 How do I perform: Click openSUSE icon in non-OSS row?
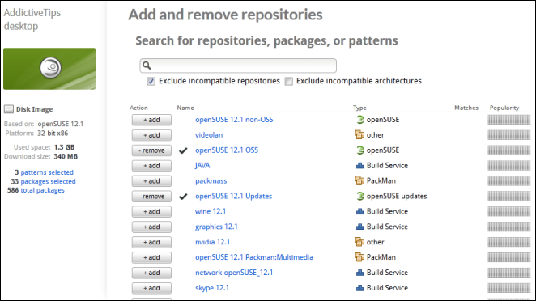tap(360, 120)
